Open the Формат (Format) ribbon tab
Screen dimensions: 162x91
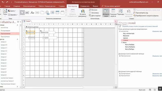coord(95,6)
